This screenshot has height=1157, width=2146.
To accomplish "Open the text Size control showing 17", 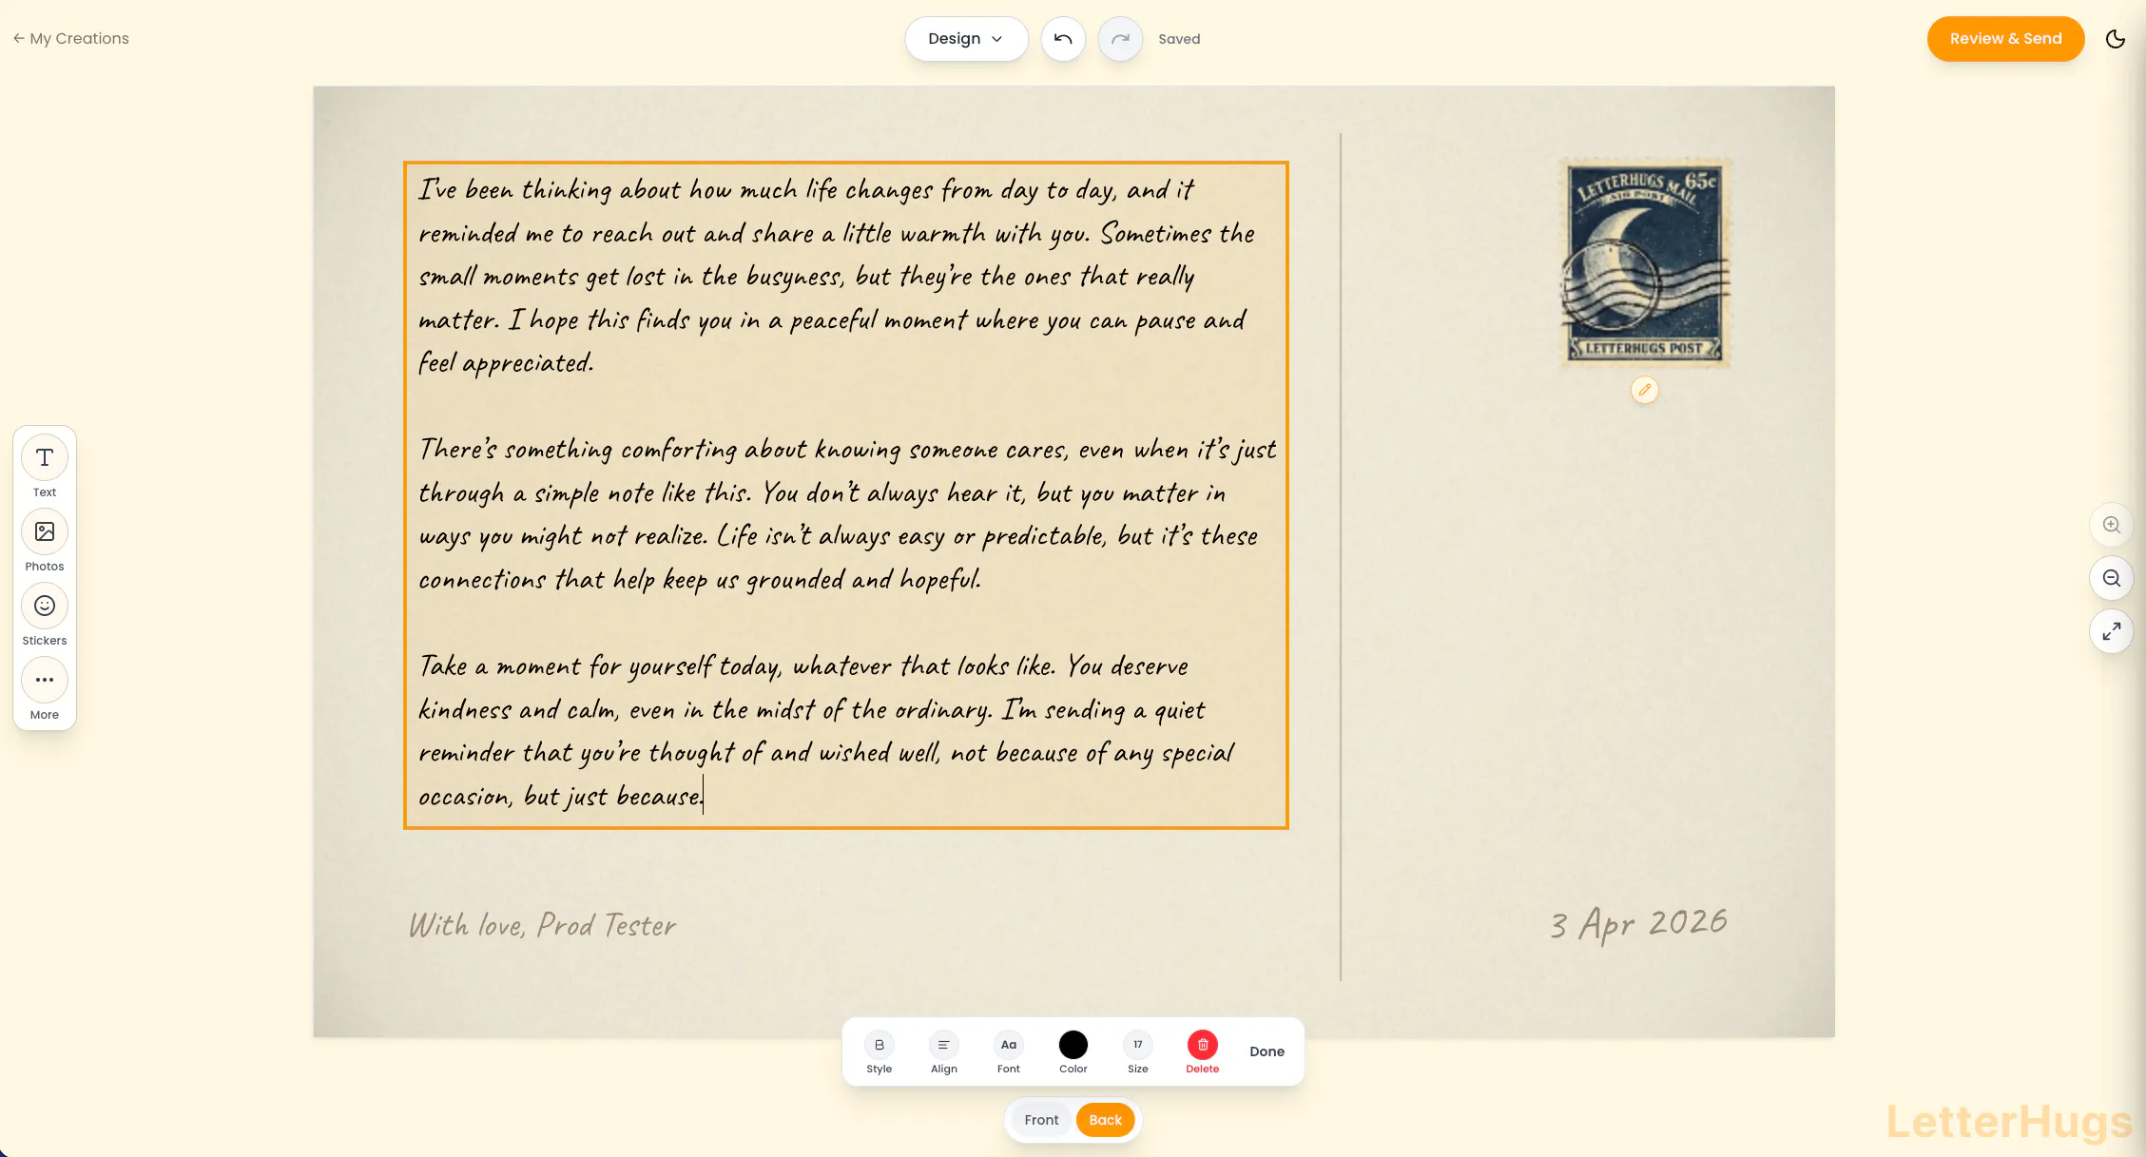I will [1138, 1052].
